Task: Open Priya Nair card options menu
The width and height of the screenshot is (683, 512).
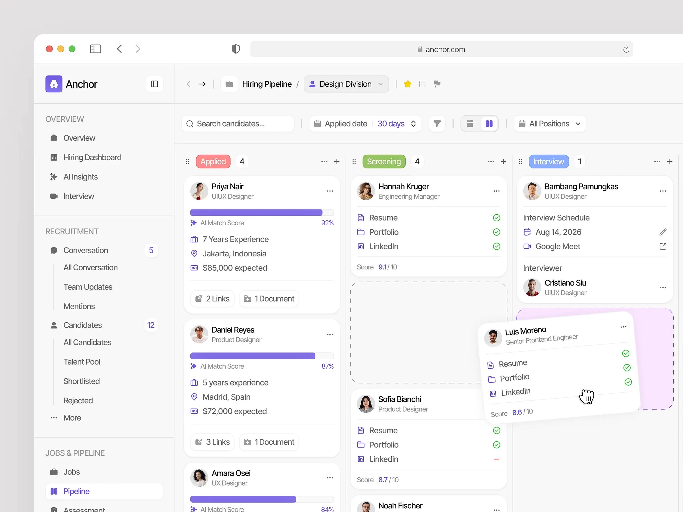Action: click(330, 191)
